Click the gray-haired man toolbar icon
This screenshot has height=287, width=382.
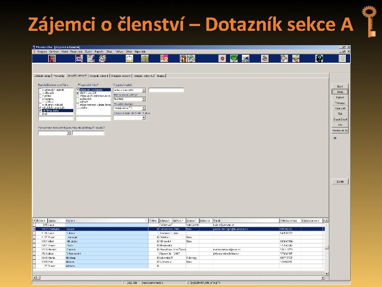(x=284, y=58)
